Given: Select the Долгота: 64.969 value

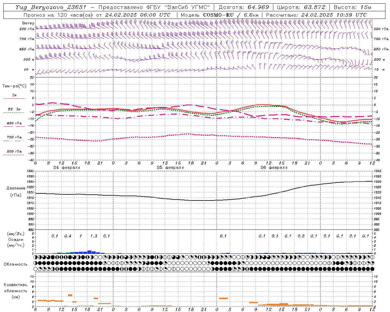Looking at the screenshot, I should click(x=244, y=7).
